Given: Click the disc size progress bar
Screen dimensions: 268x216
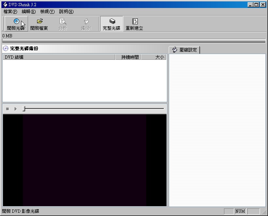Looking at the screenshot, I should coord(134,41).
